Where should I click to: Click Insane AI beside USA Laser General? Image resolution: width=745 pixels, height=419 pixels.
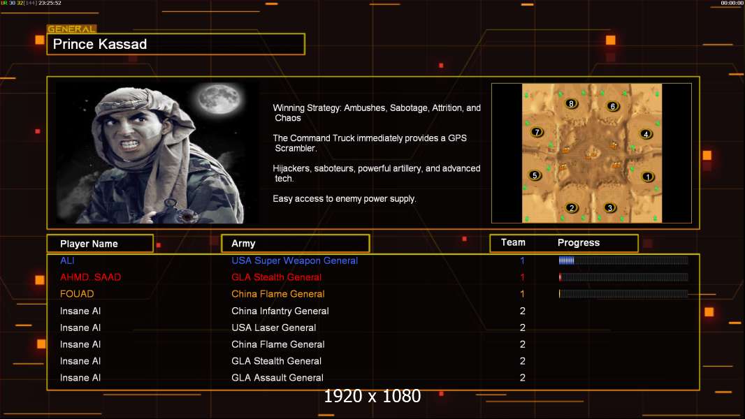click(80, 328)
